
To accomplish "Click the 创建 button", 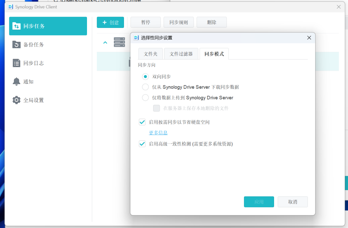I will (110, 23).
